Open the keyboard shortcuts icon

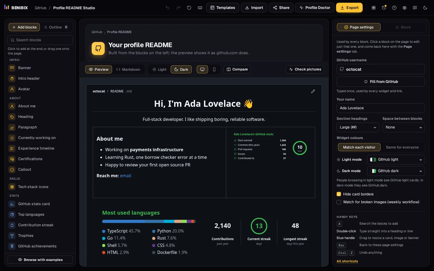(x=200, y=8)
